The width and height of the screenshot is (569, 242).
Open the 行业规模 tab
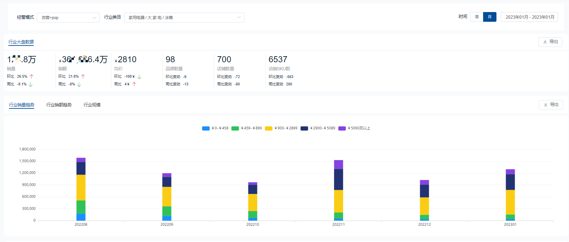click(92, 105)
